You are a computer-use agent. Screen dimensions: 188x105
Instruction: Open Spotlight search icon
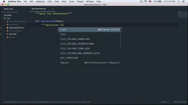[x=179, y=1]
